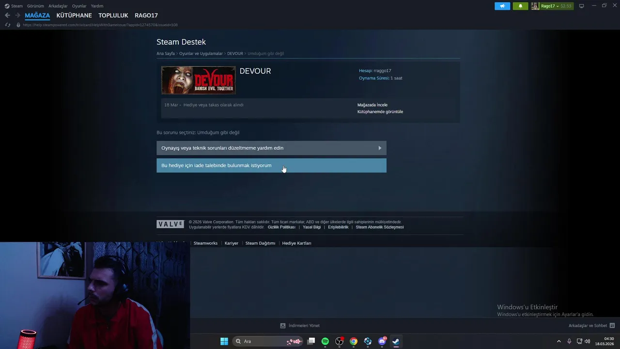Open the Oyunlar menu
The image size is (620, 349).
click(79, 6)
